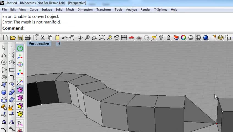Undo the last action with curved arrow
233x132 pixels.
coord(65,38)
